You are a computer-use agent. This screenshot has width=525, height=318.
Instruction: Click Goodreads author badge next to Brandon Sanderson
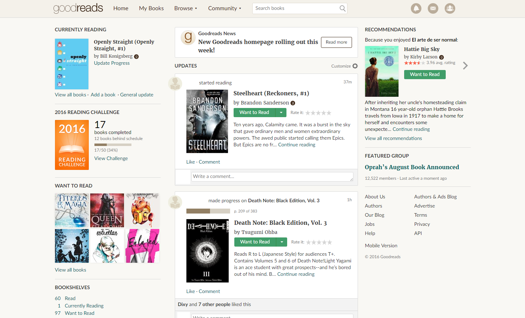pyautogui.click(x=293, y=103)
